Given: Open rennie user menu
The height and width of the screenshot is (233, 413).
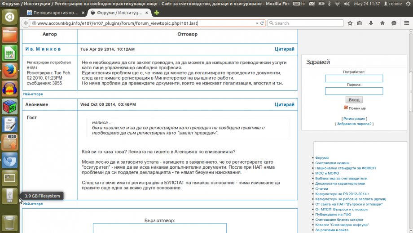Looking at the screenshot, I should (x=392, y=4).
